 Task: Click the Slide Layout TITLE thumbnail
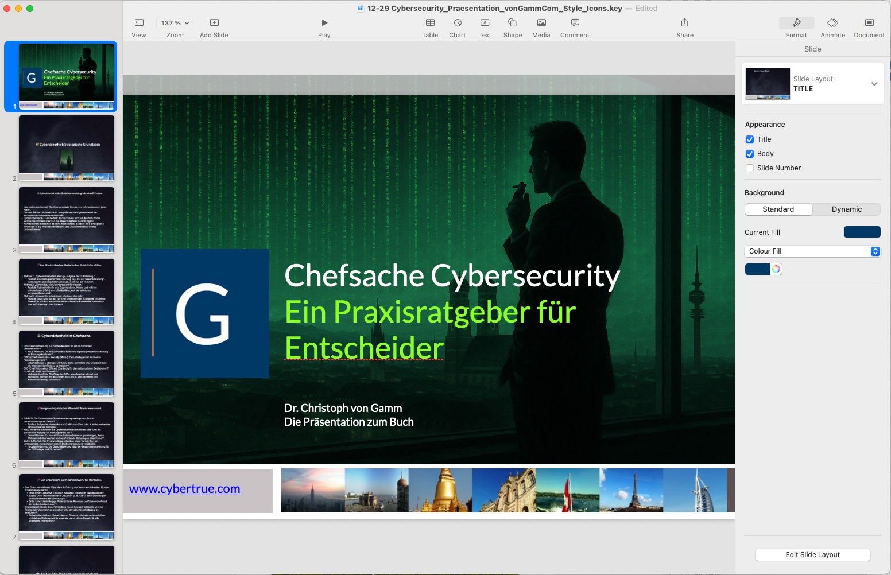(x=768, y=84)
